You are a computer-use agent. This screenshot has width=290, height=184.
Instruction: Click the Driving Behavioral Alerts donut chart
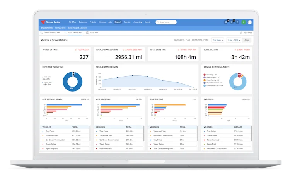(x=238, y=82)
